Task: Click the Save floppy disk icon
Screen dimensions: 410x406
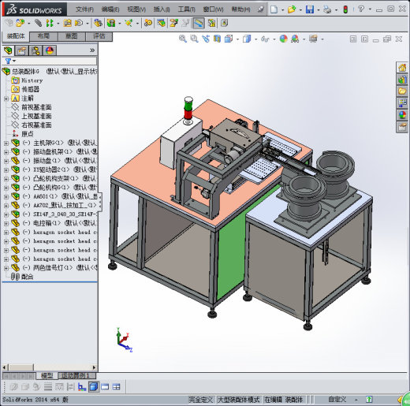Action: pyautogui.click(x=310, y=9)
